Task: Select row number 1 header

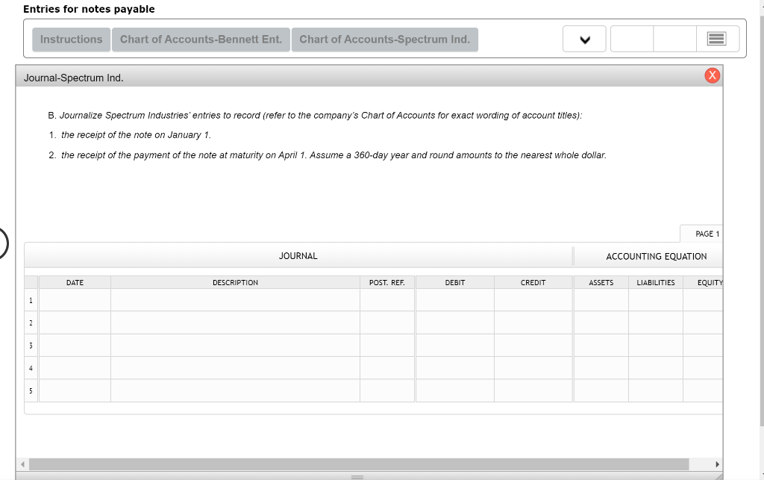Action: (x=31, y=300)
